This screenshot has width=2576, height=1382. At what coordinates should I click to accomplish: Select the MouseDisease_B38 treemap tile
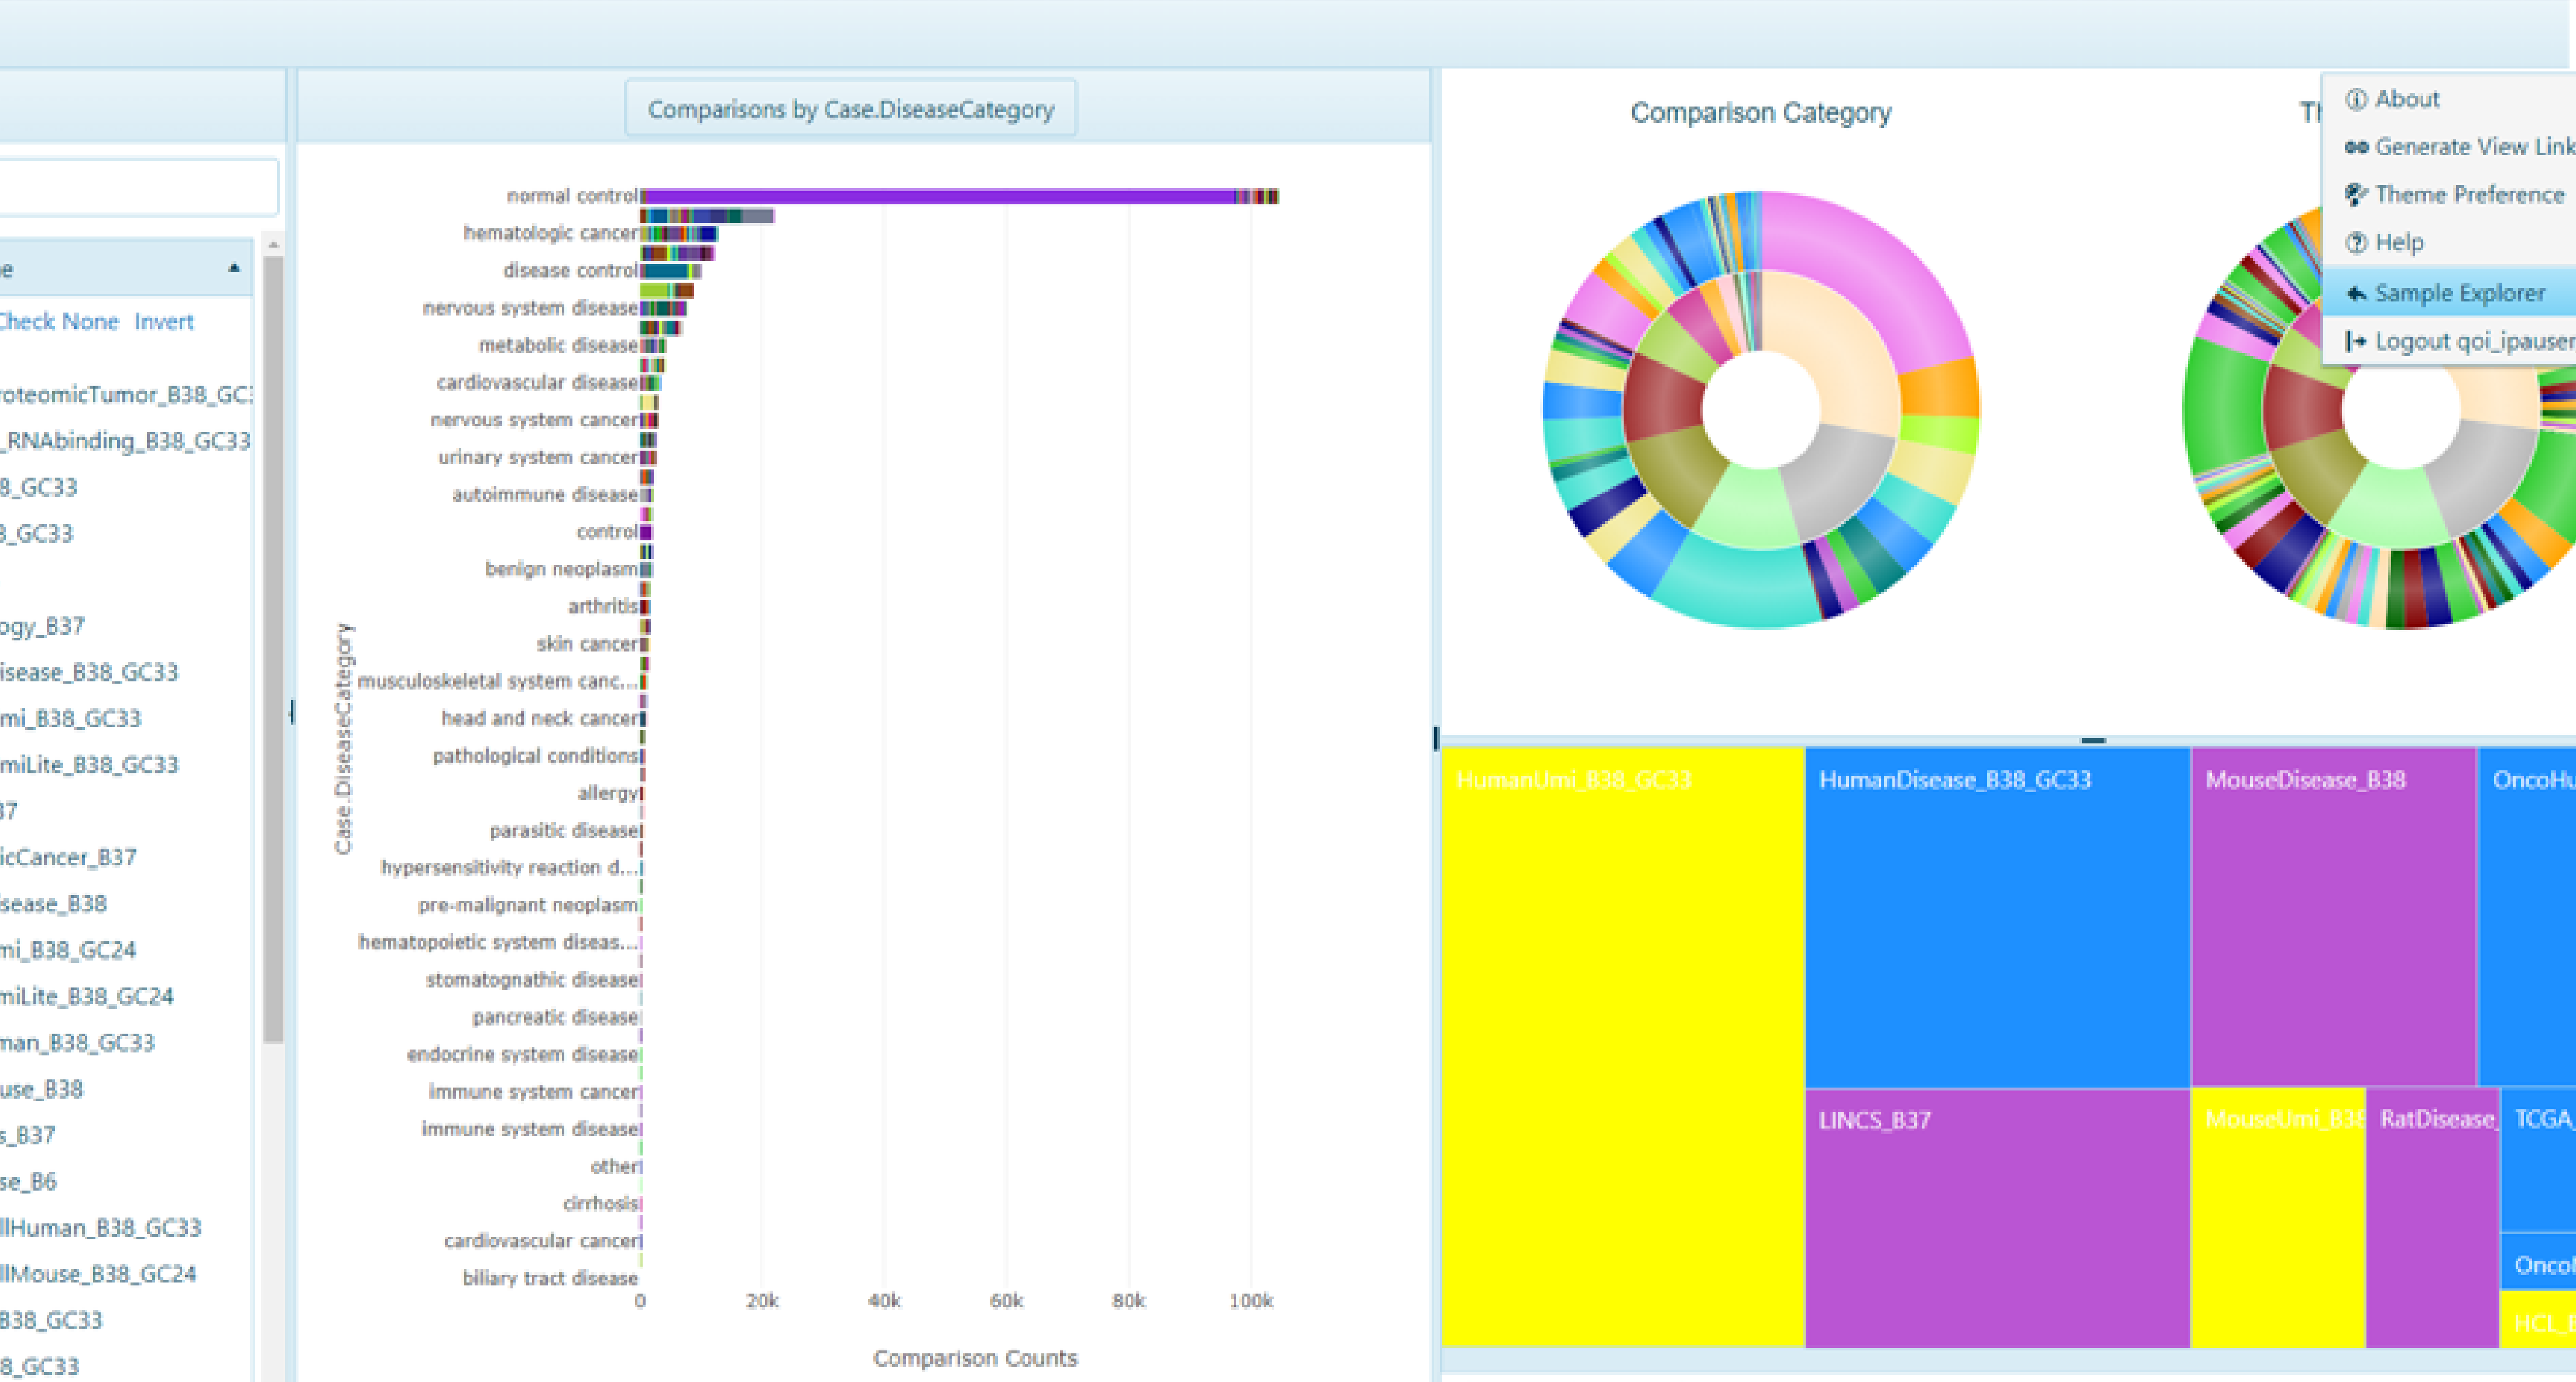pyautogui.click(x=2334, y=916)
